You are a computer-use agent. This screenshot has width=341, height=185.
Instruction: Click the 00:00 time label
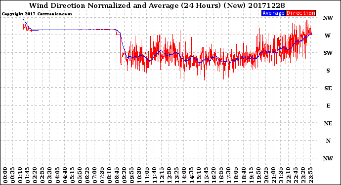(5, 175)
